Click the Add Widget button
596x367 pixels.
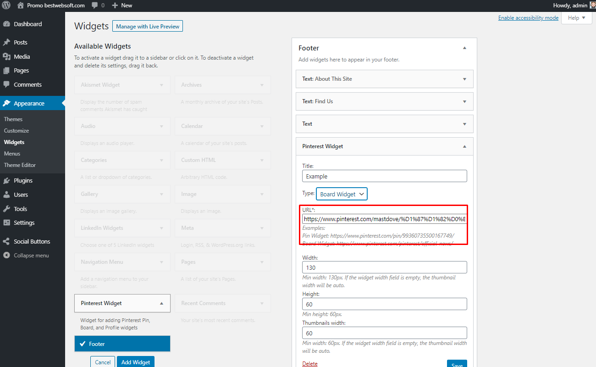(136, 362)
